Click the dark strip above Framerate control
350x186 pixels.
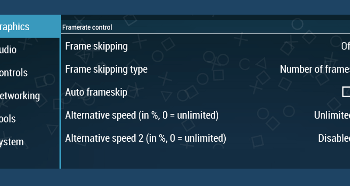(x=205, y=17)
